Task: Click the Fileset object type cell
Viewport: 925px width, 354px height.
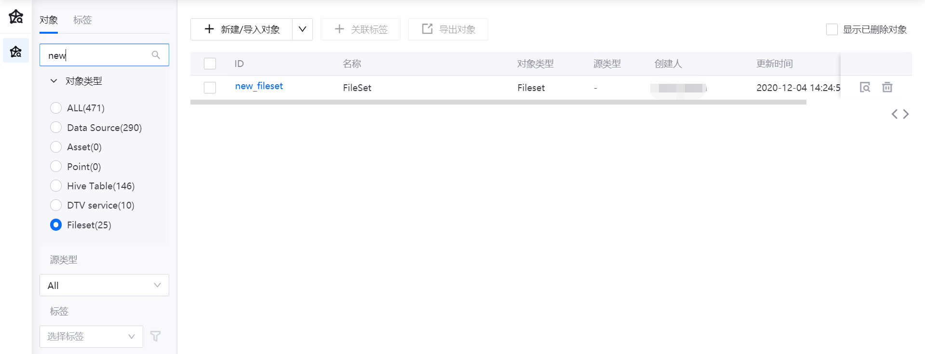Action: 531,88
